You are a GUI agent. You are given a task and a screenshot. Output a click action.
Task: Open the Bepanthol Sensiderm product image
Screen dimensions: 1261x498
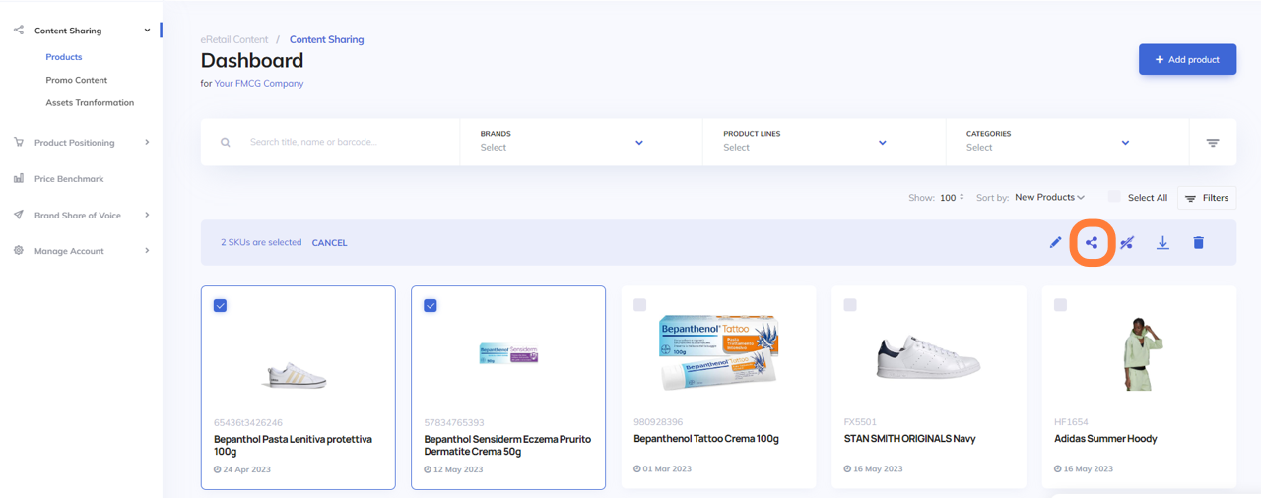[508, 353]
